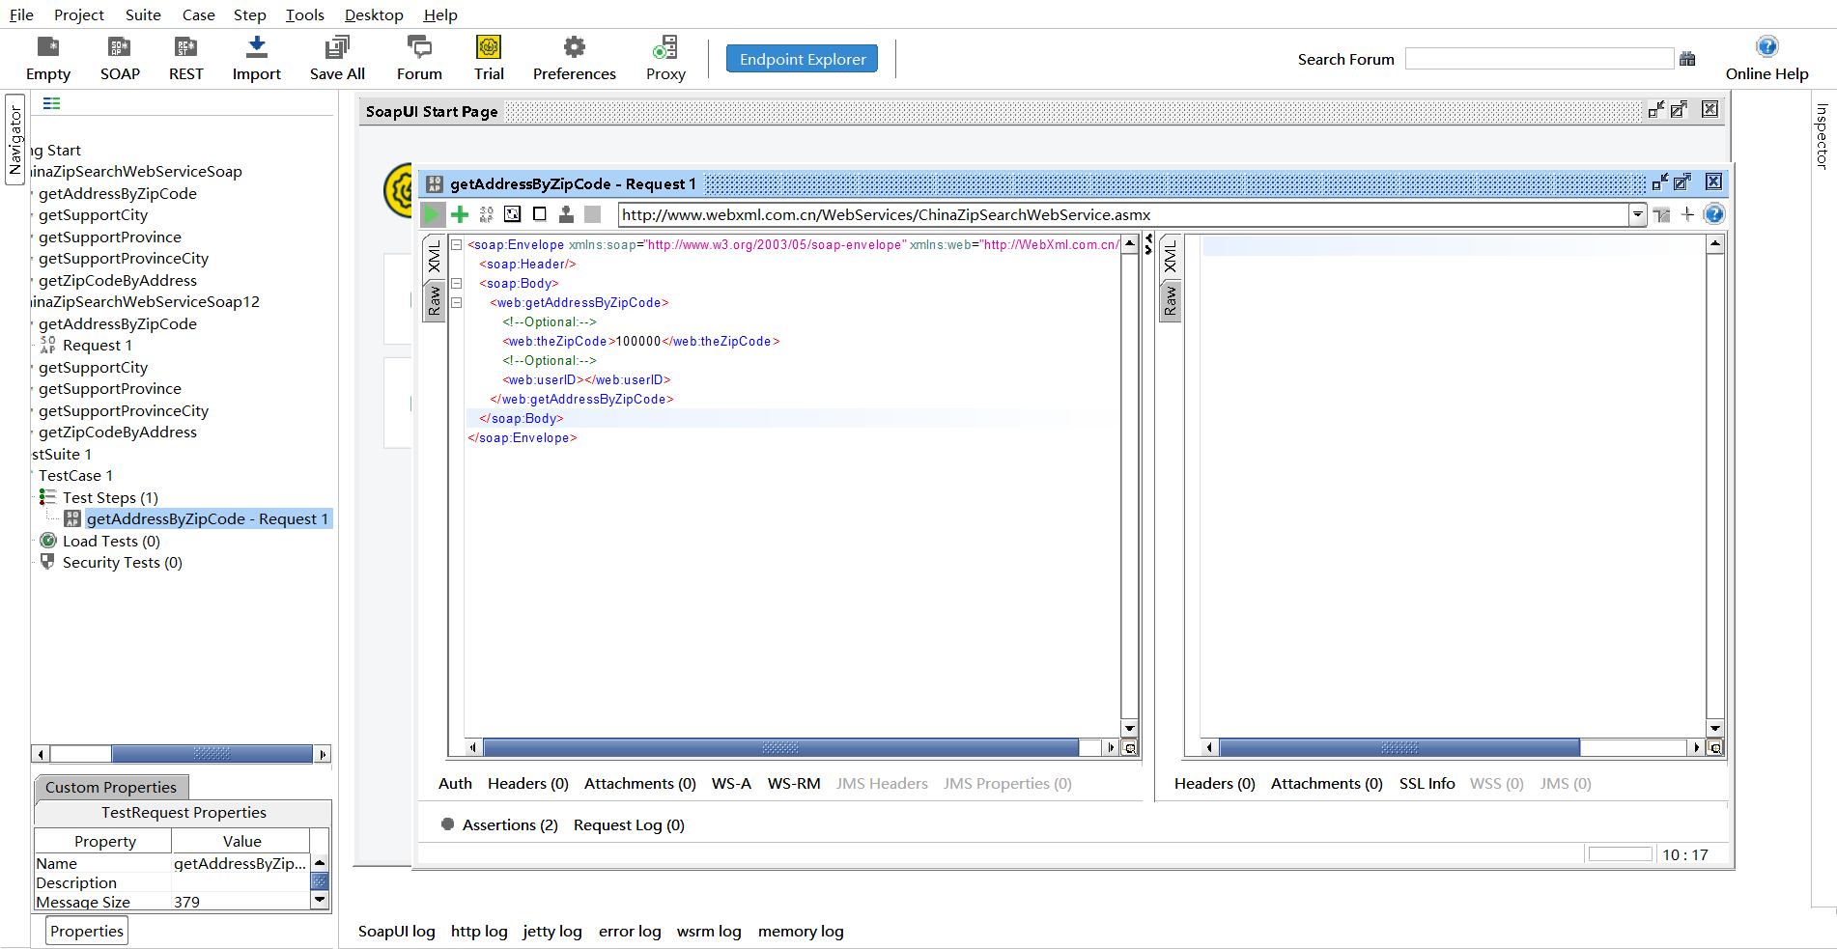Viewport: 1837px width, 949px height.
Task: Click the Save All toolbar icon
Action: pos(337,47)
